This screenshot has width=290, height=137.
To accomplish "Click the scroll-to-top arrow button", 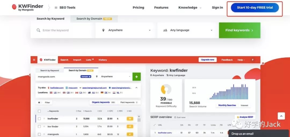I will [281, 116].
